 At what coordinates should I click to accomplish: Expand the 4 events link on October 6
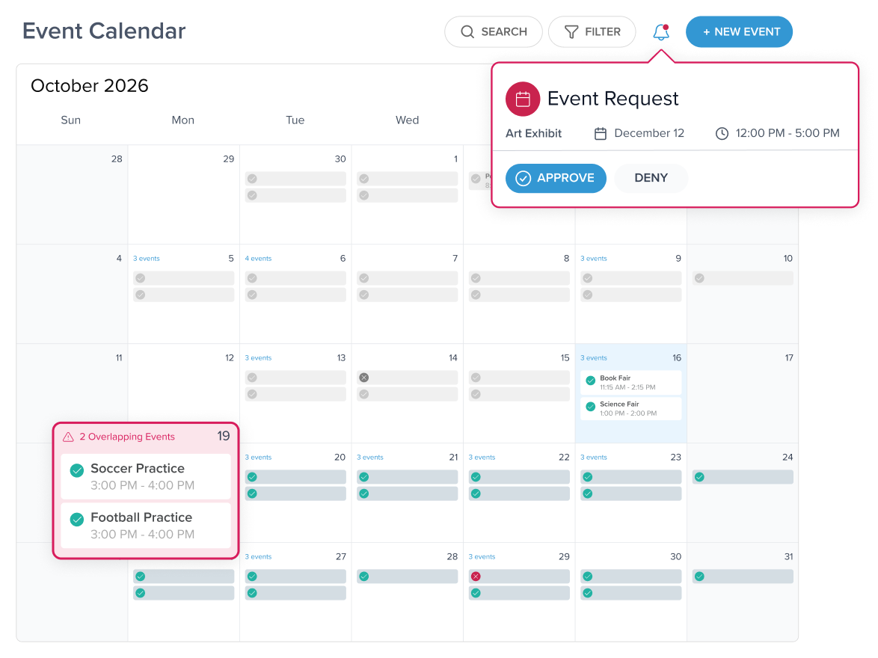coord(258,258)
